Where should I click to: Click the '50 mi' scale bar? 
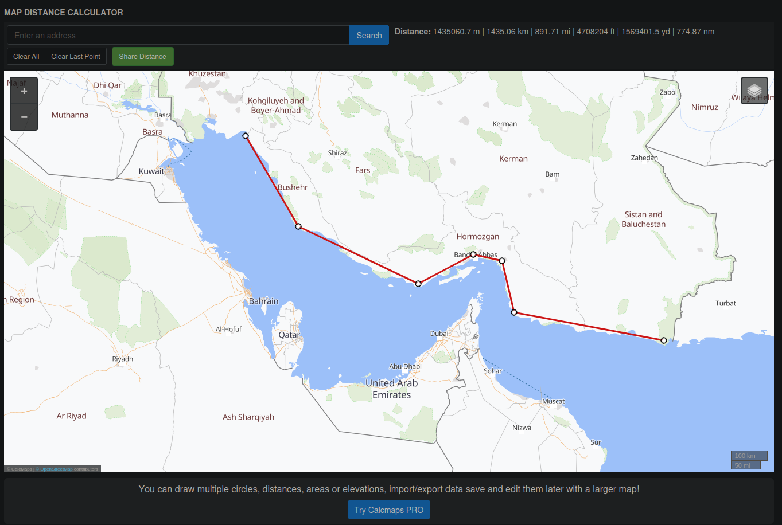746,465
